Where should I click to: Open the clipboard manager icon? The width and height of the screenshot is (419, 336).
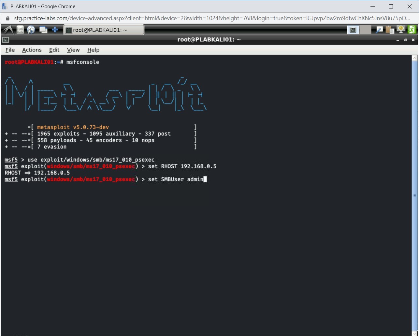click(x=390, y=30)
